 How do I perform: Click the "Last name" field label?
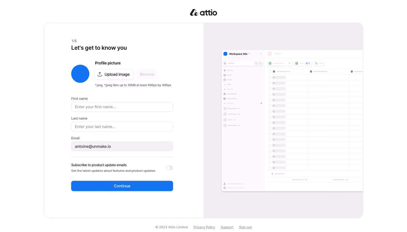79,118
